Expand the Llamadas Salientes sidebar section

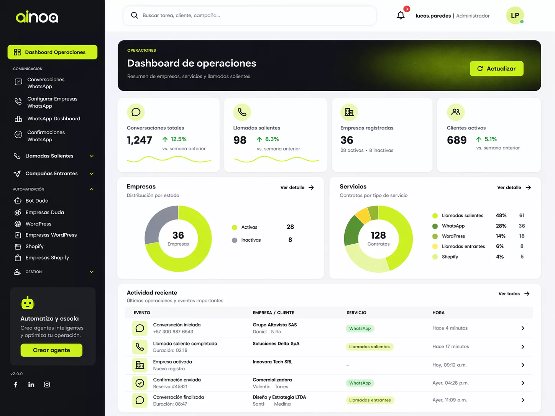92,156
